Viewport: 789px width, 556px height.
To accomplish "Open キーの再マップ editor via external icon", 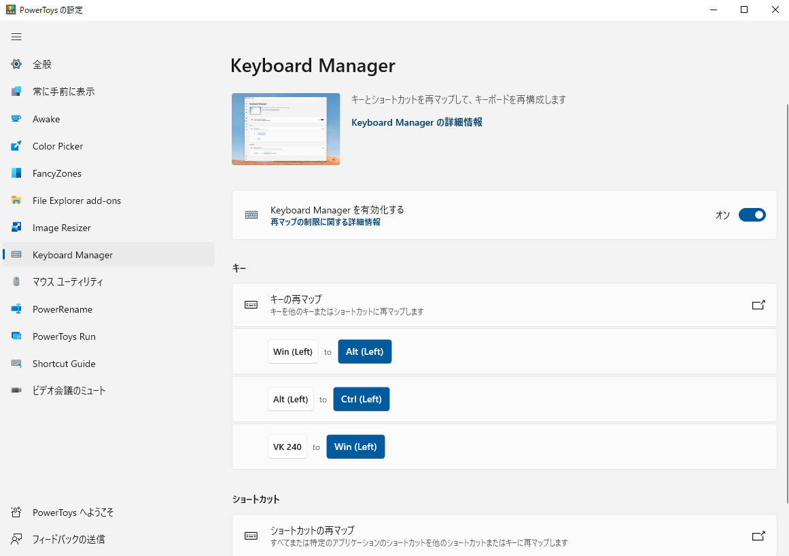I will pos(758,305).
